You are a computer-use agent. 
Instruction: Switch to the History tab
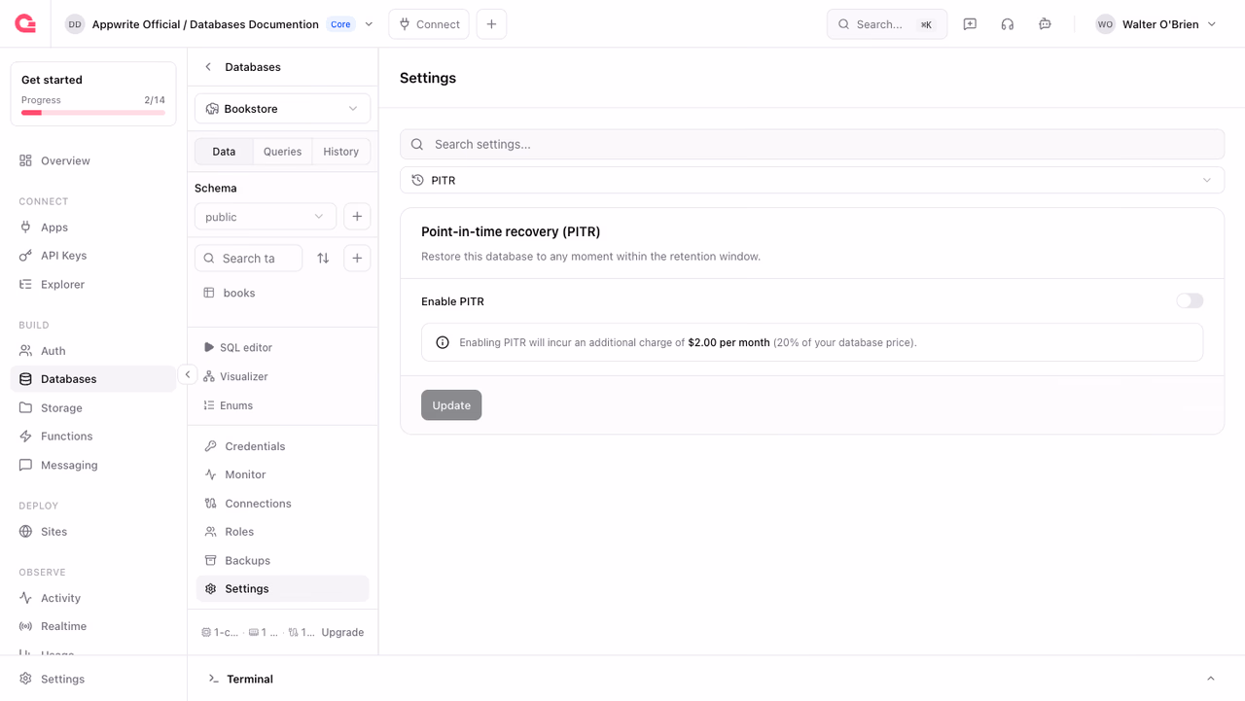pos(341,152)
